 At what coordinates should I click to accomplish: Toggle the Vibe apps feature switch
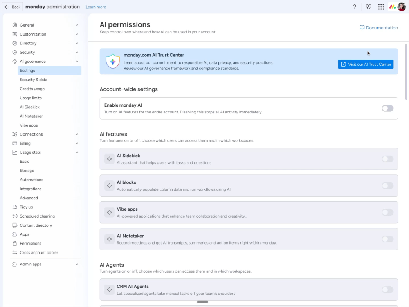coord(387,212)
